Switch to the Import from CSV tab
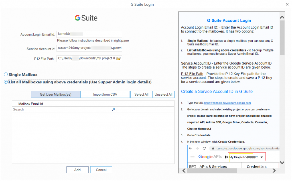Image resolution: width=292 pixels, height=181 pixels. 105,94
